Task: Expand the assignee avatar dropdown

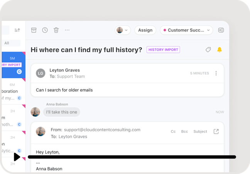Action: coord(123,30)
